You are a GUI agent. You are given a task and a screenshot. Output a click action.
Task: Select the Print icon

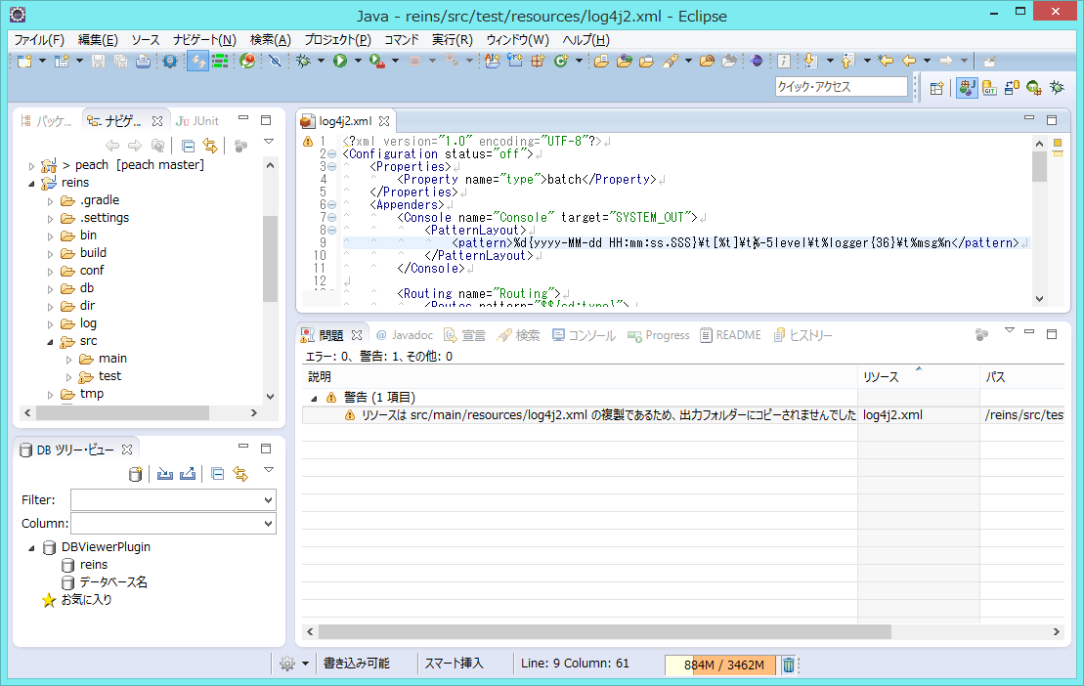tap(142, 60)
